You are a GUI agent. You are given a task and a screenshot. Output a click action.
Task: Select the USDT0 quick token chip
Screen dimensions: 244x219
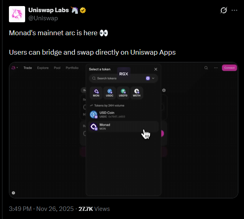[123, 93]
